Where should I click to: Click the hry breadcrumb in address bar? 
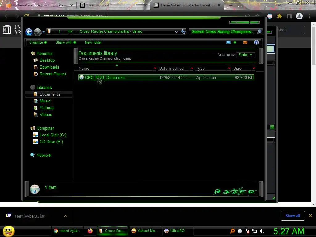point(70,31)
